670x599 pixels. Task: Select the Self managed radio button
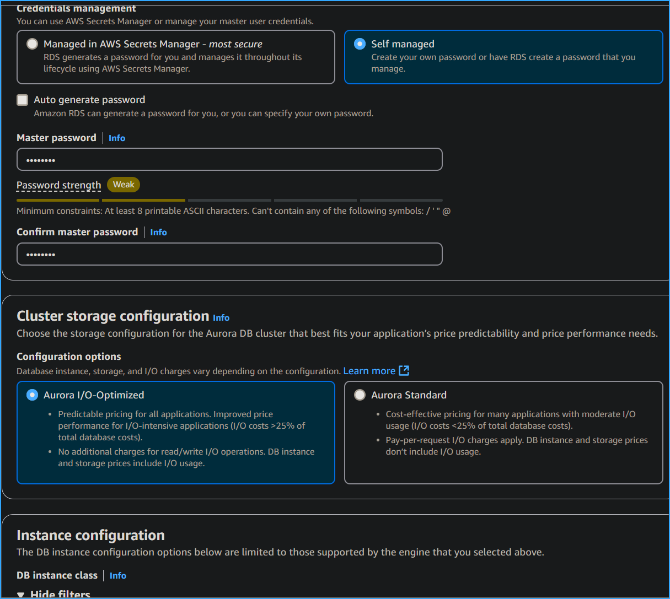359,44
